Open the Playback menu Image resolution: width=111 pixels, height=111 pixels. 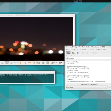point(74,50)
